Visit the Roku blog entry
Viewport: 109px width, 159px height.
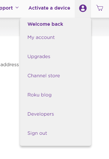(x=39, y=95)
